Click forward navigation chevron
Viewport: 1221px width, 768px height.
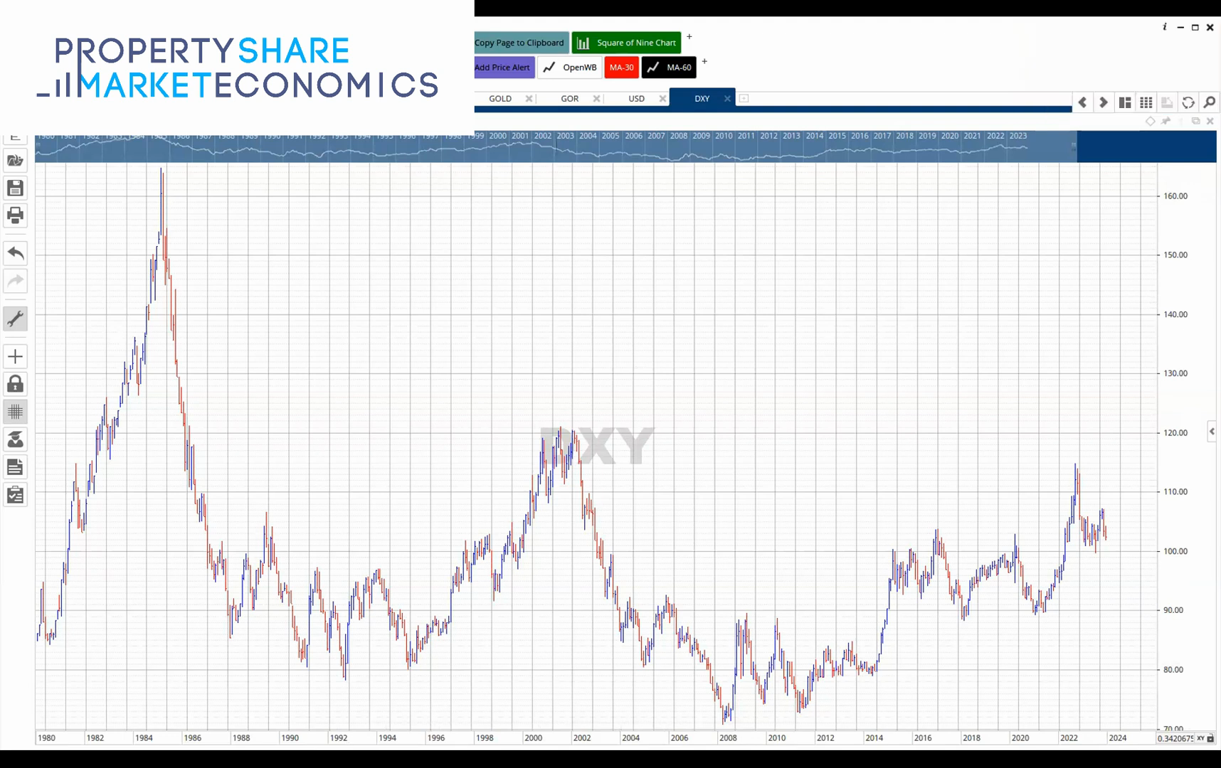click(x=1102, y=102)
